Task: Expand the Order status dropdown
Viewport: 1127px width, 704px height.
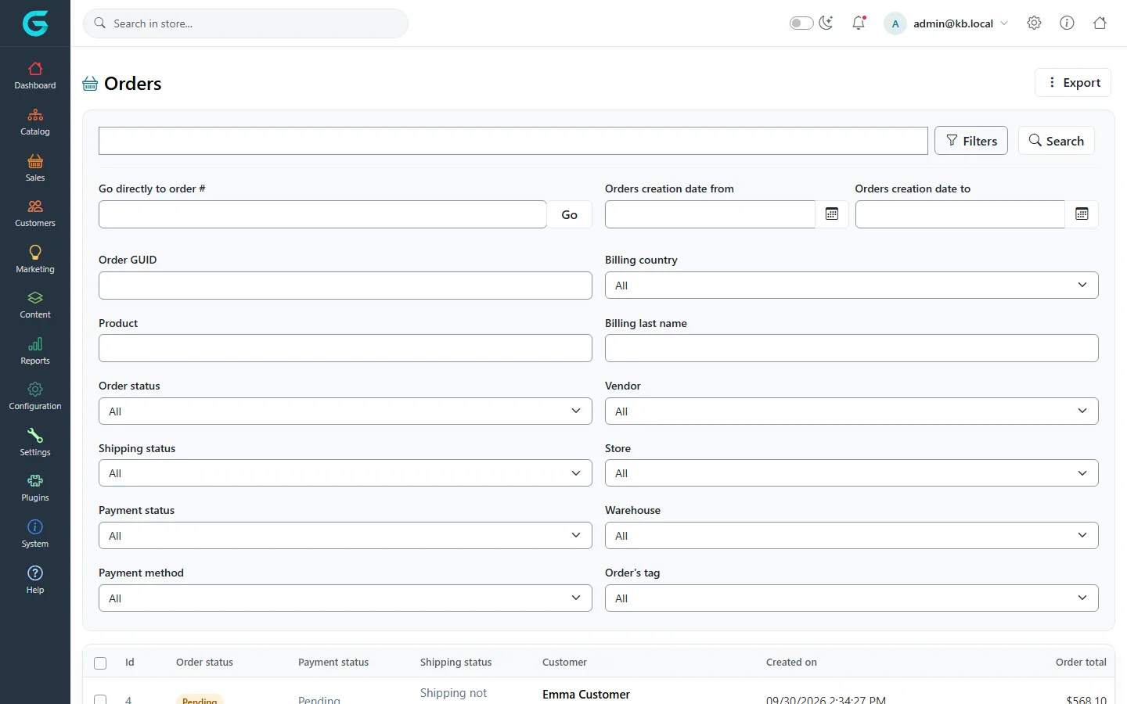Action: [345, 411]
